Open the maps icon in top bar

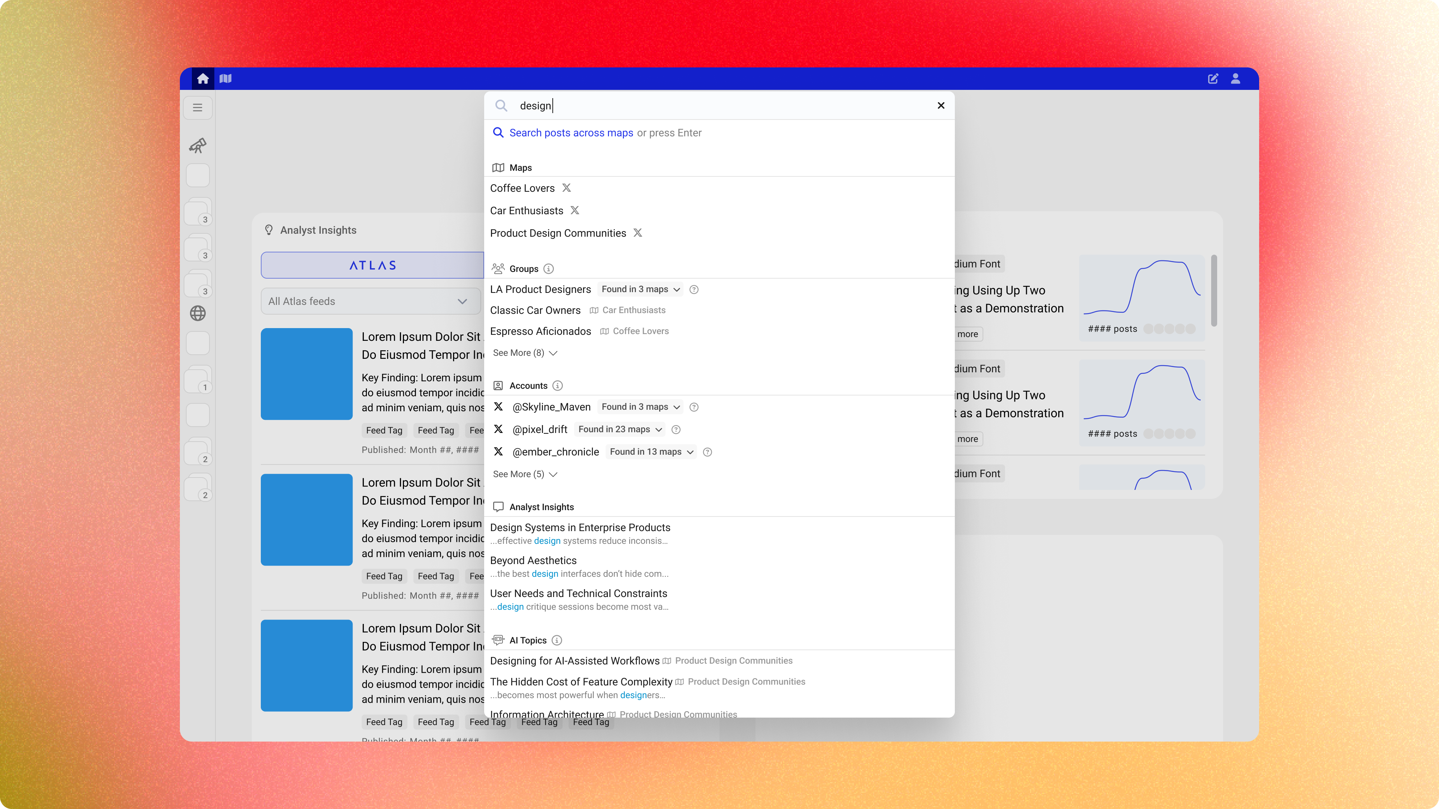coord(226,79)
